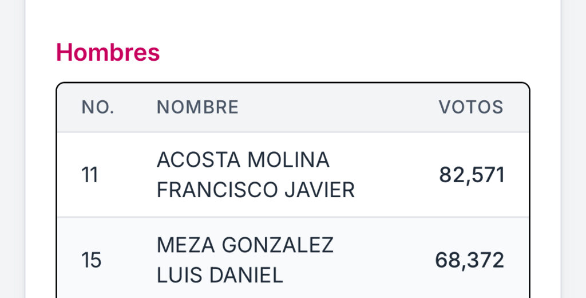Sort by the VOTOS column header
Screen dimensions: 586x298
(x=471, y=107)
